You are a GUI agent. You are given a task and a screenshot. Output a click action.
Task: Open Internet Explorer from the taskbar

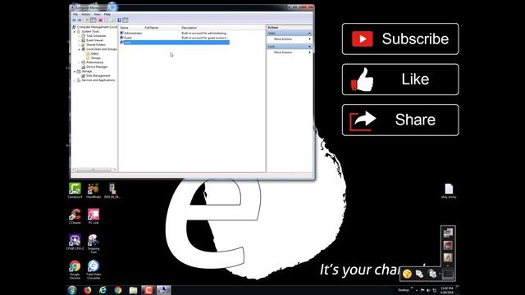103,290
